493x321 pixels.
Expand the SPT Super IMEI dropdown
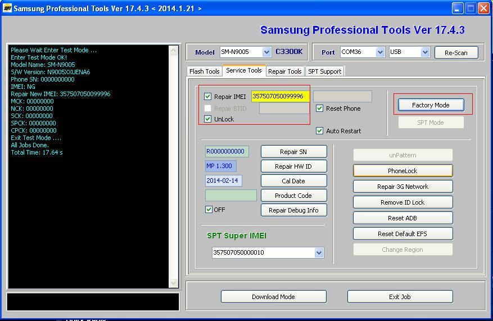click(319, 252)
